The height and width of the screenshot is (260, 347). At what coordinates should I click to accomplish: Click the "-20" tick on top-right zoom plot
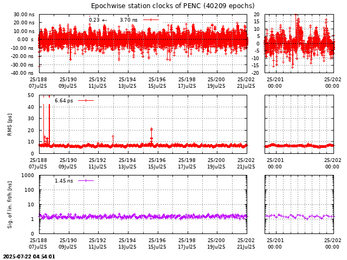click(255, 73)
